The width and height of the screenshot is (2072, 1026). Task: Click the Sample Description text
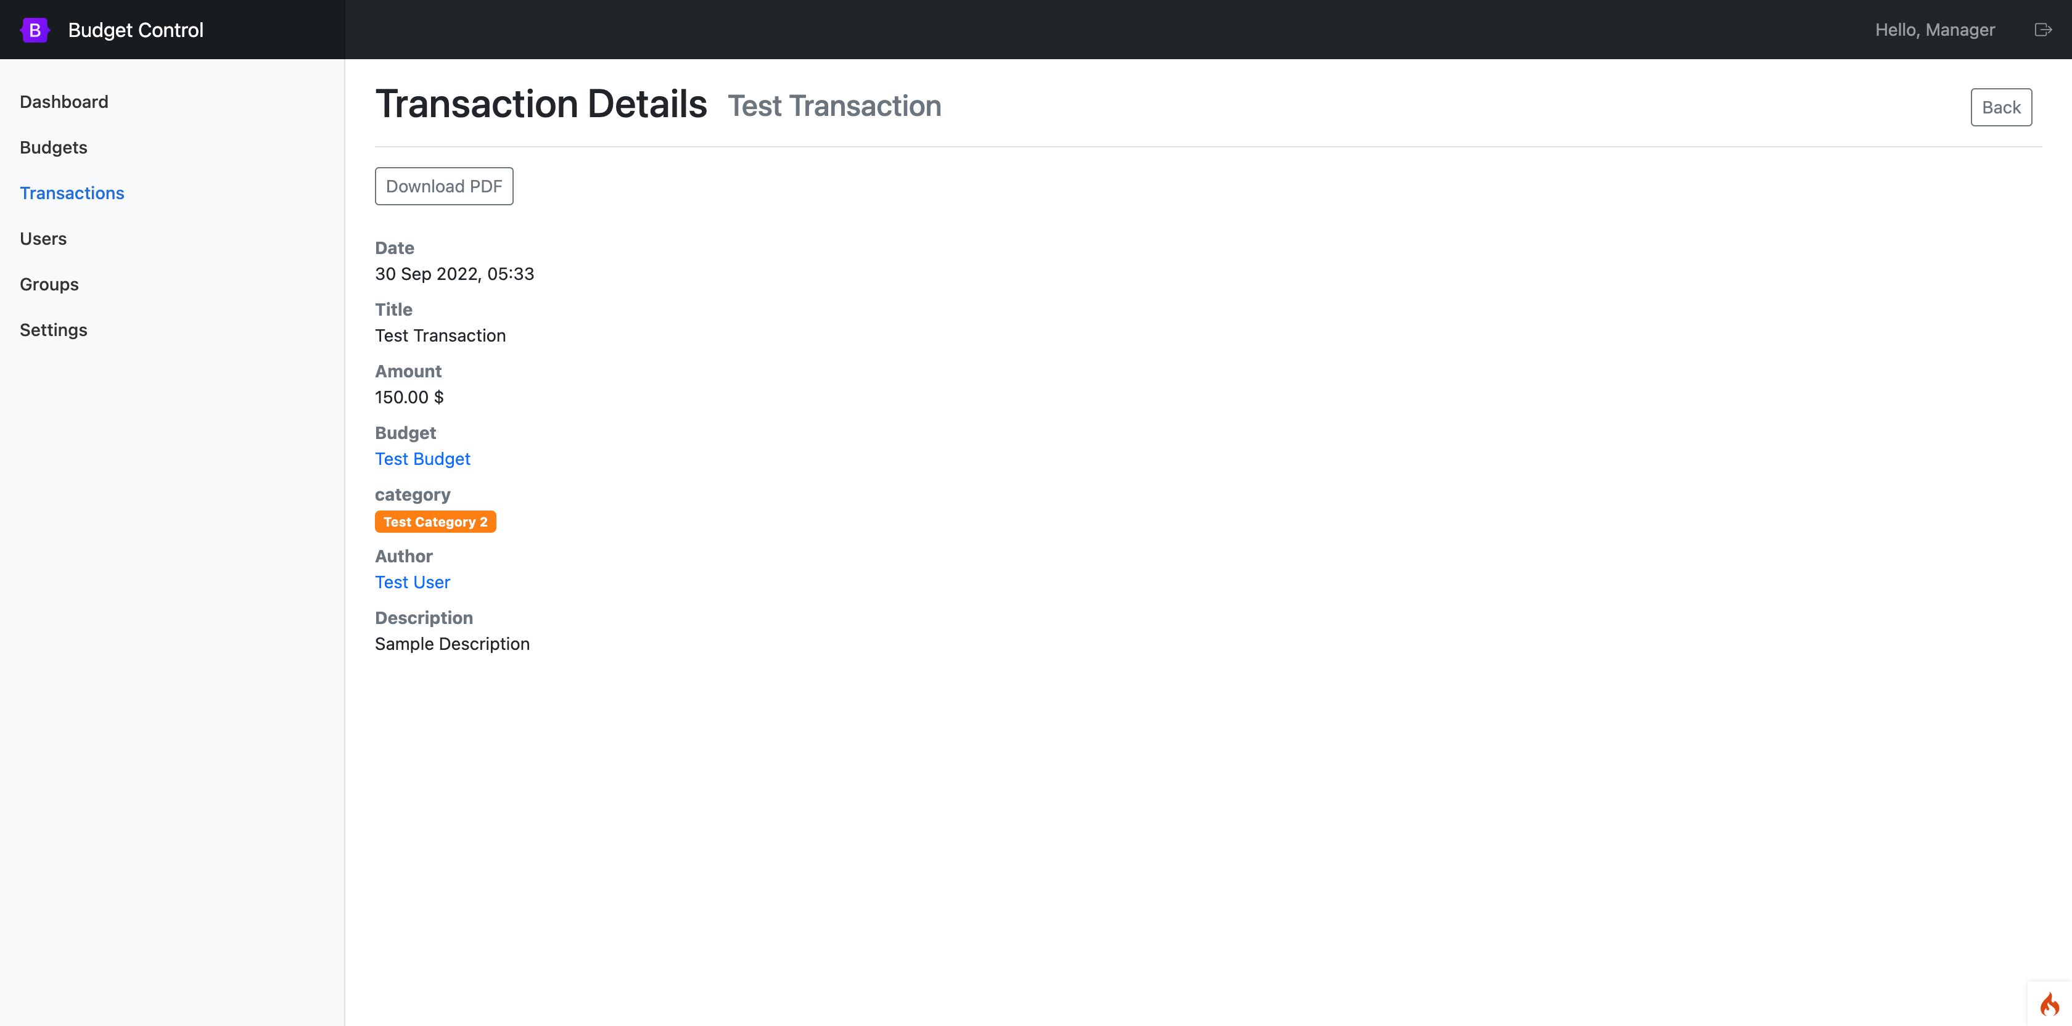click(x=452, y=644)
